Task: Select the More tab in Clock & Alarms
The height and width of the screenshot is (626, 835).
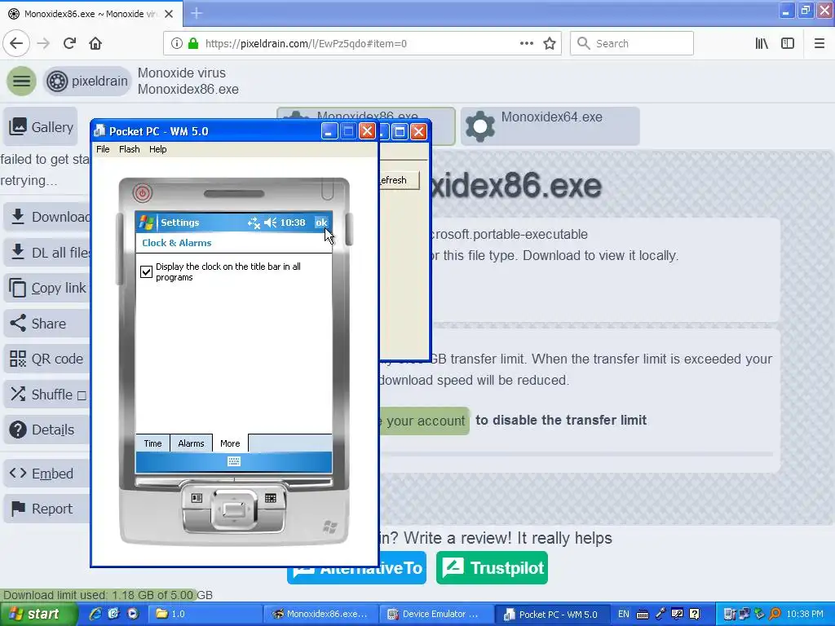Action: point(230,443)
